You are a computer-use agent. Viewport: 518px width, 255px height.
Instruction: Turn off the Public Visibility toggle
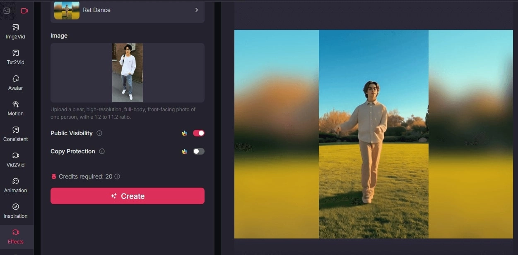(198, 133)
